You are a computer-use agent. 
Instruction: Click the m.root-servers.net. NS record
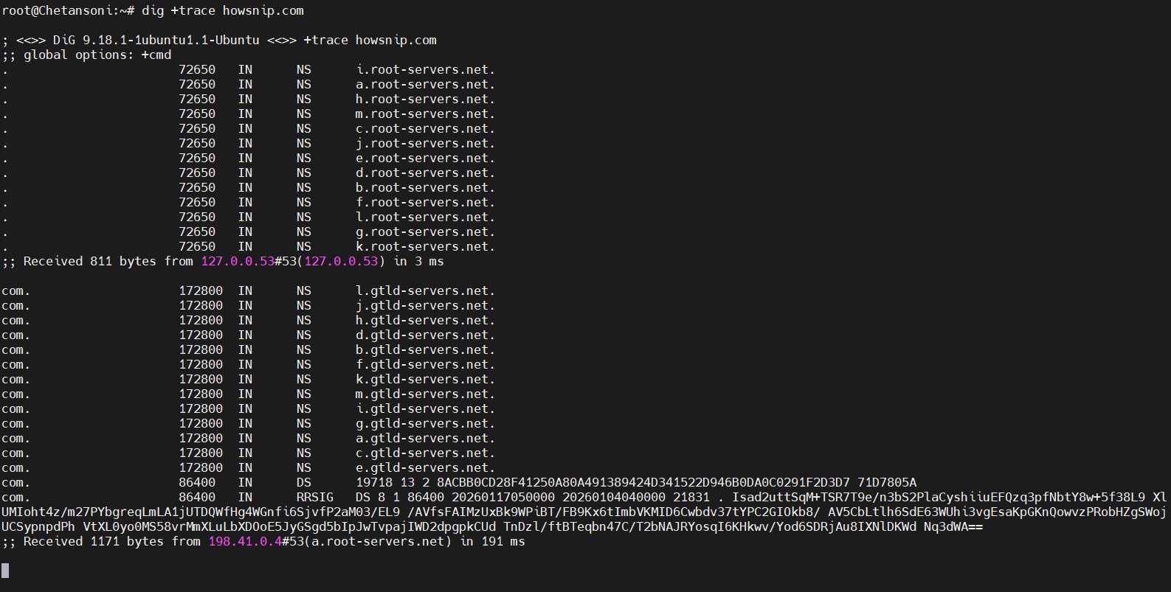point(425,114)
